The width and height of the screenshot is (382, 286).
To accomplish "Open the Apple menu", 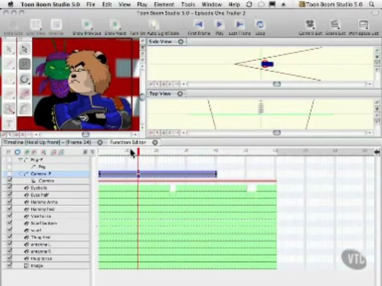I will point(10,4).
